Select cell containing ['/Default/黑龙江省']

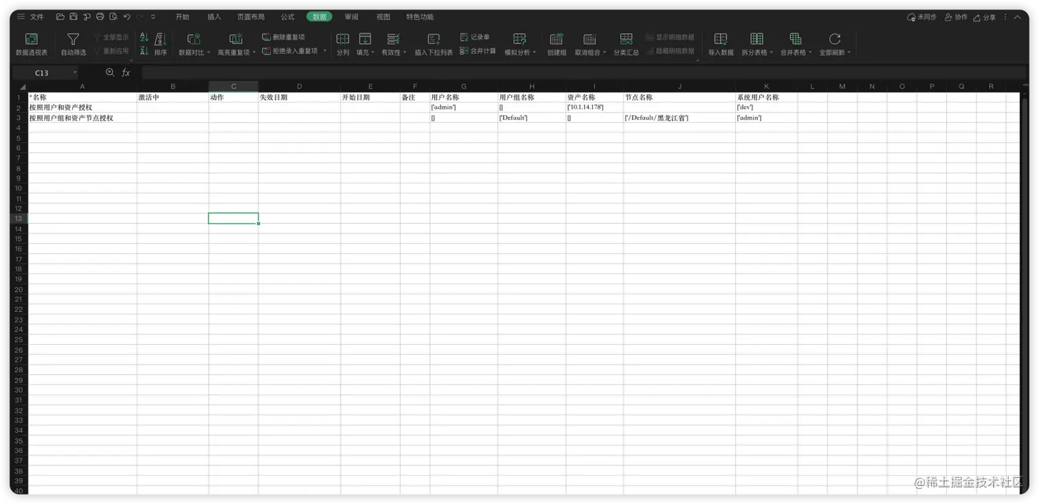coord(679,118)
